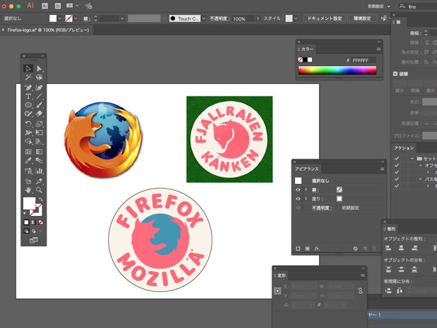This screenshot has height=328, width=437.
Task: Select the Scale tool
Action: click(x=40, y=124)
